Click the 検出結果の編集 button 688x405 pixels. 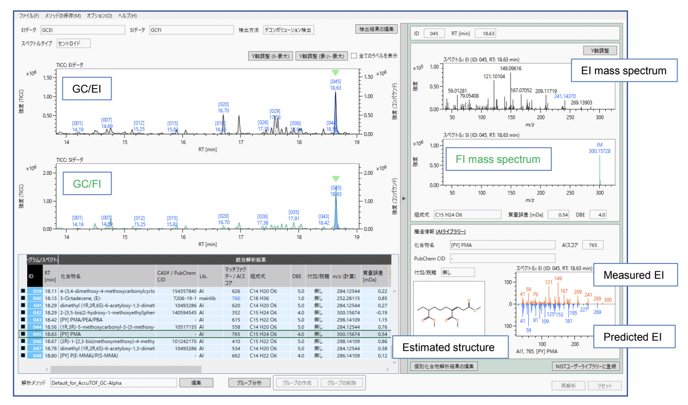tap(376, 29)
